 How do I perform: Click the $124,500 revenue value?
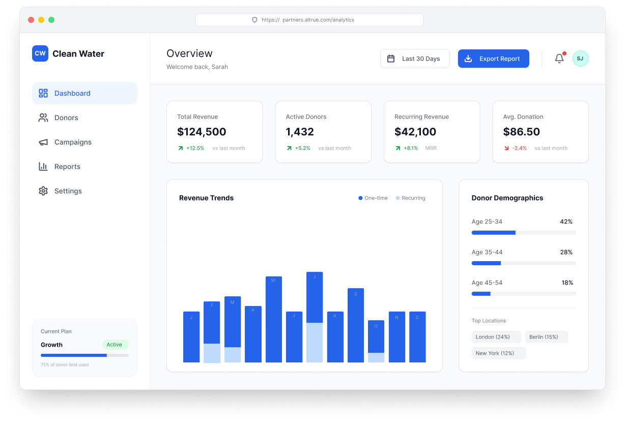[202, 132]
